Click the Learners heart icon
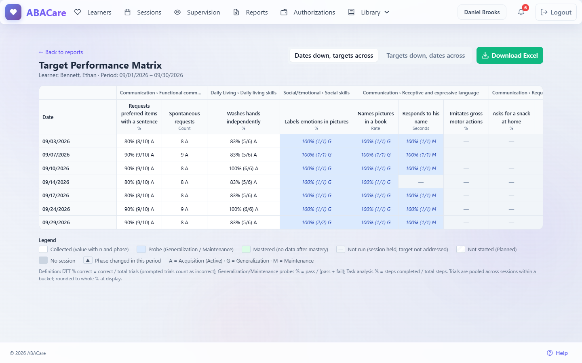The height and width of the screenshot is (363, 582). (78, 12)
